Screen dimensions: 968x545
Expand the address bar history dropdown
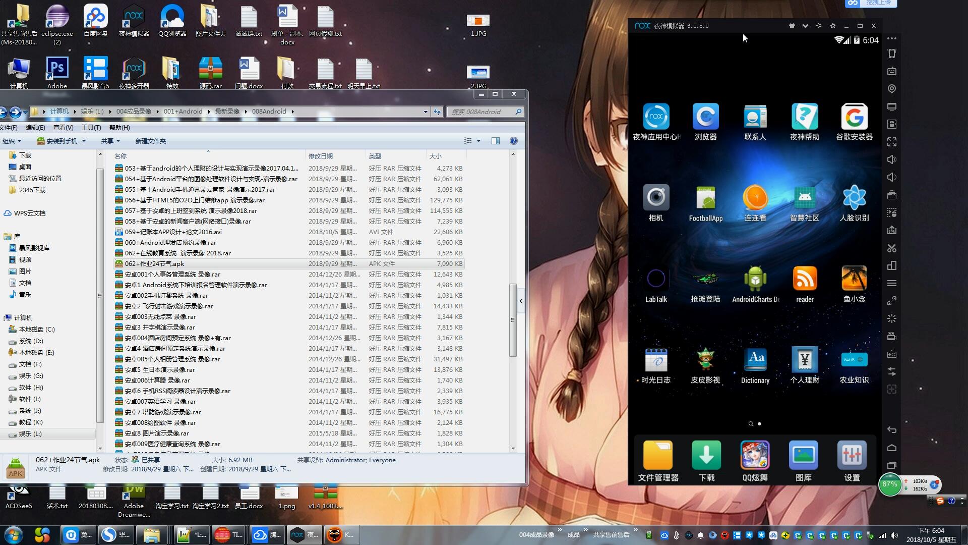tap(426, 112)
